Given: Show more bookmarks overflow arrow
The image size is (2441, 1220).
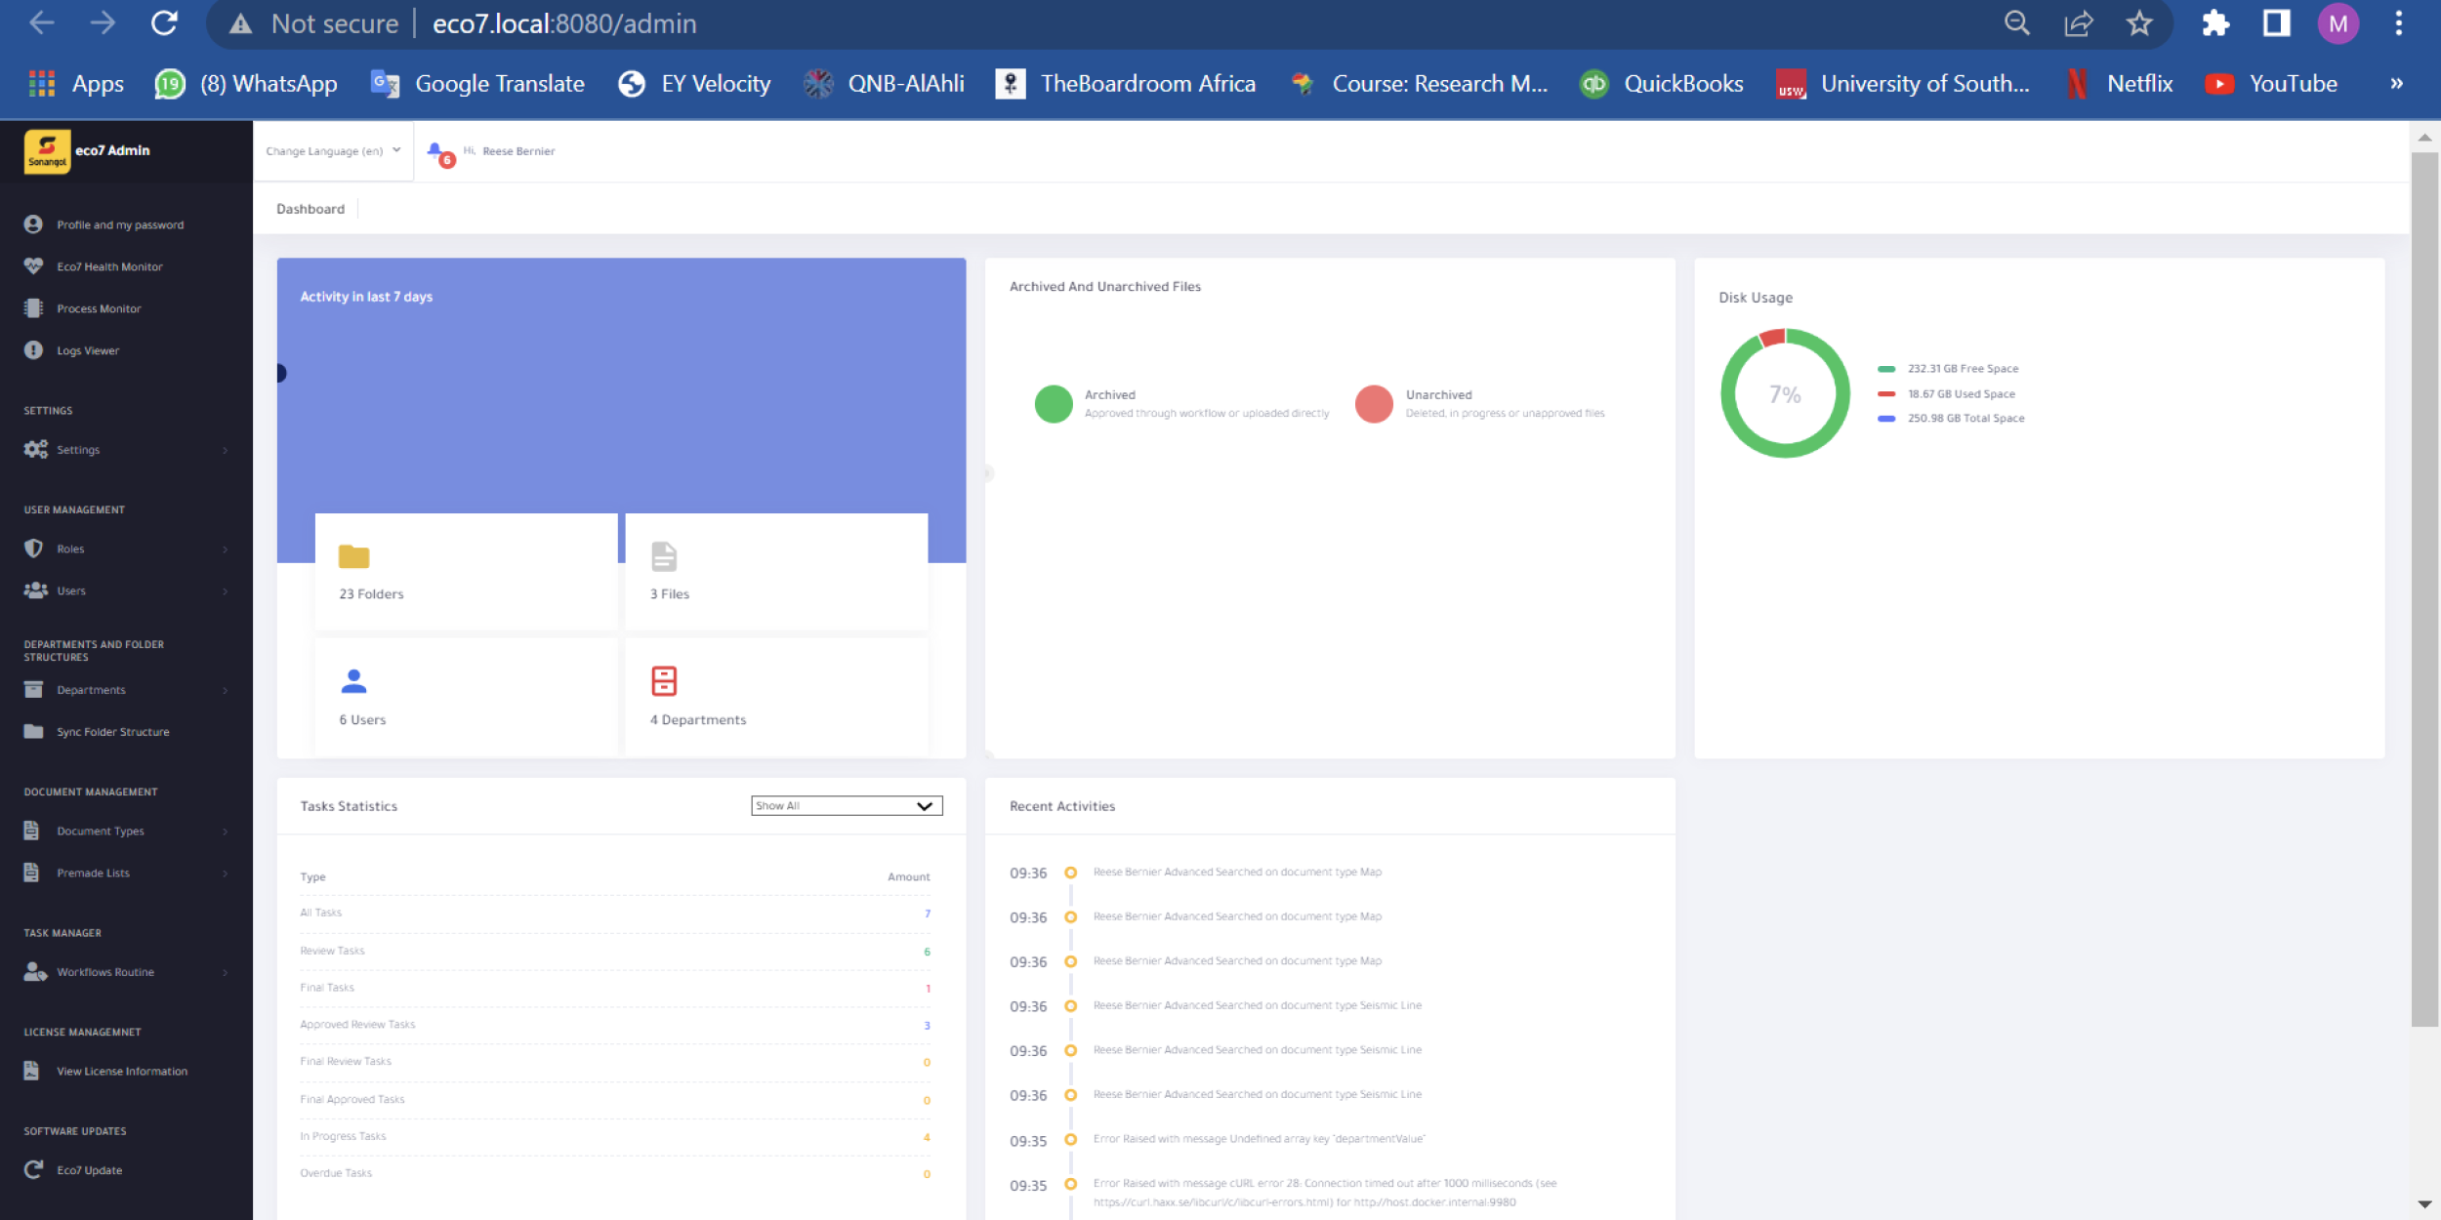Looking at the screenshot, I should [2396, 84].
